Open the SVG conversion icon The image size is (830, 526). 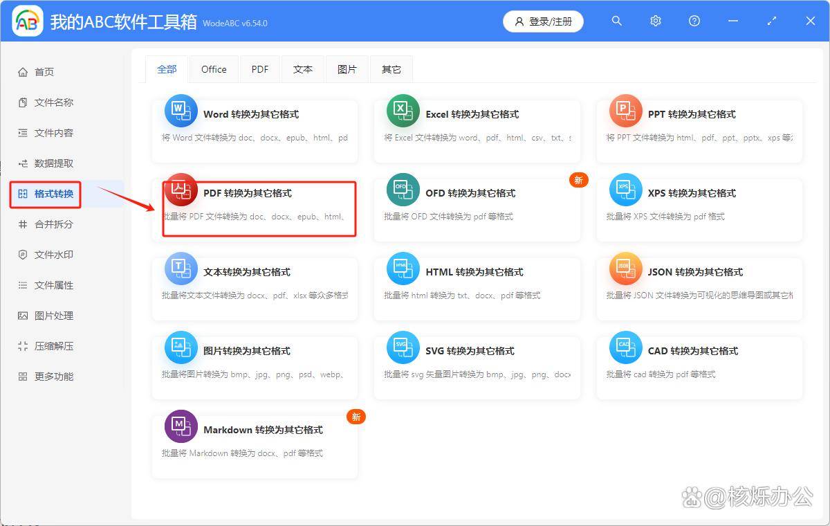click(x=403, y=347)
